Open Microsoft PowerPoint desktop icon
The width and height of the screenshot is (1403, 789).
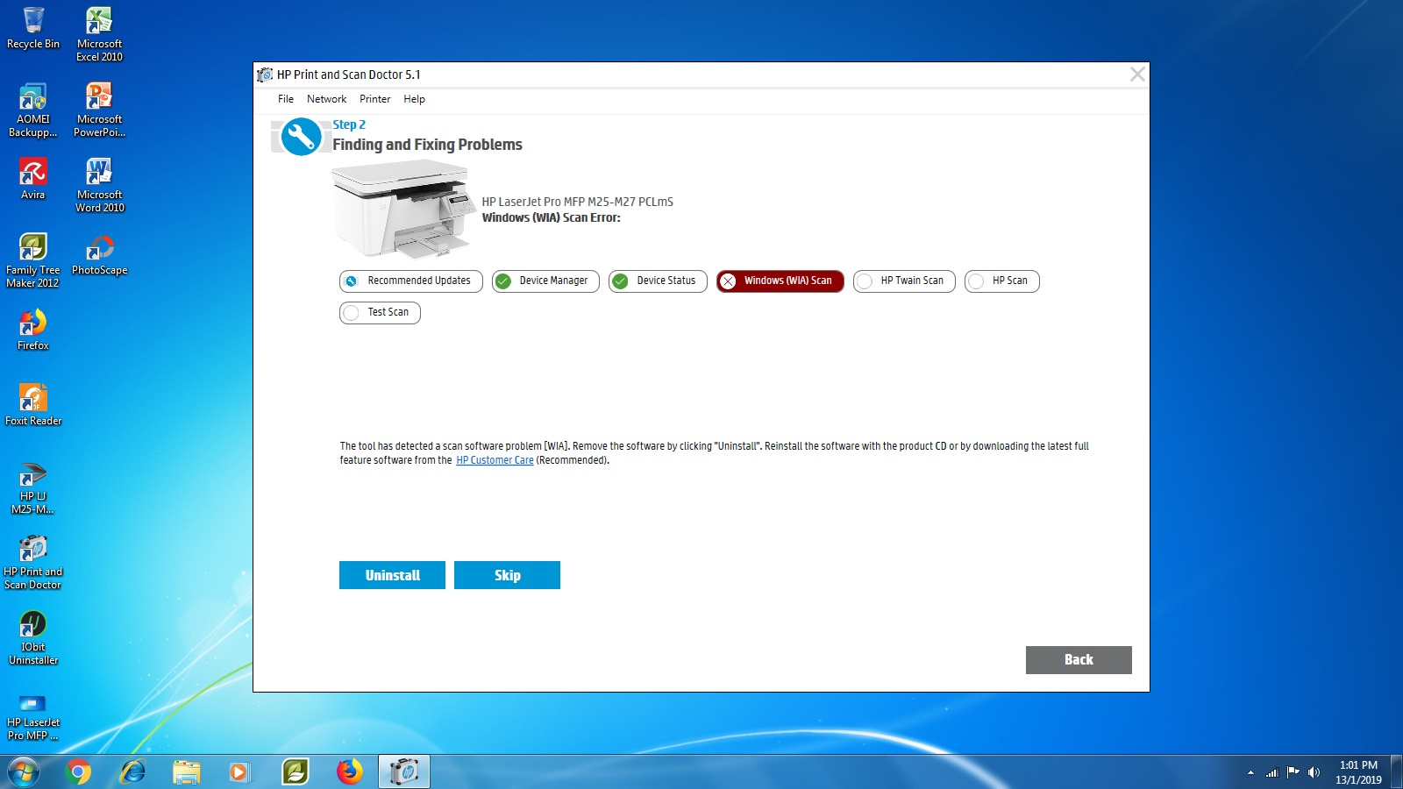(x=99, y=110)
